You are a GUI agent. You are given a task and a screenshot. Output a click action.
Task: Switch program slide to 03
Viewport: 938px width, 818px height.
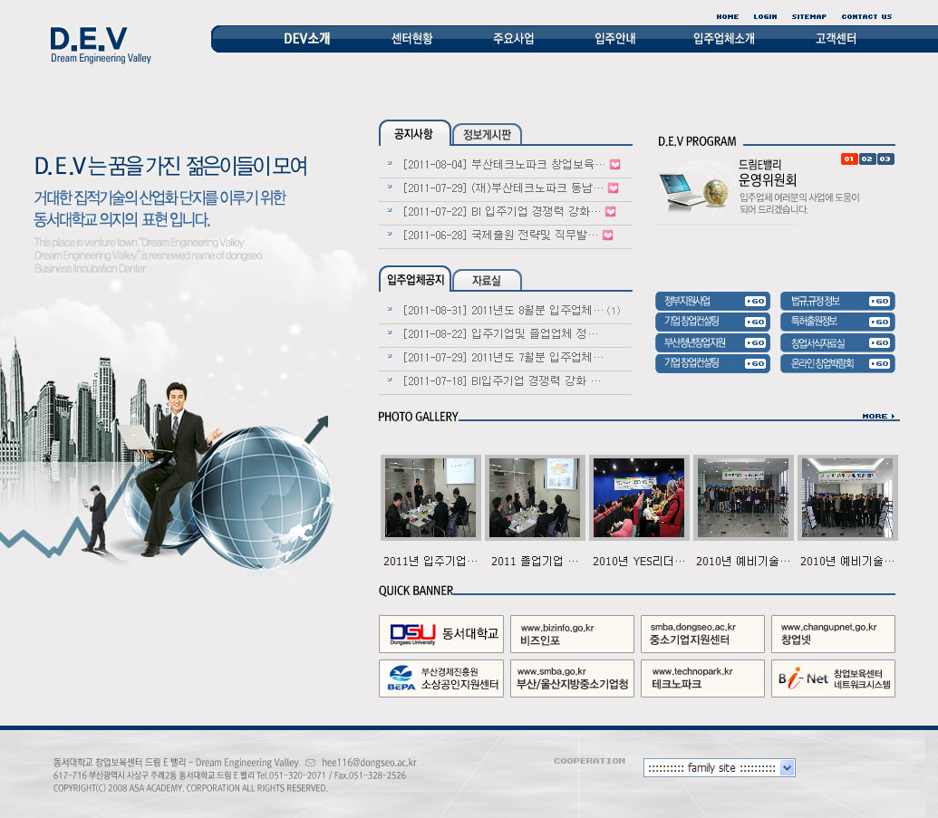tap(885, 159)
